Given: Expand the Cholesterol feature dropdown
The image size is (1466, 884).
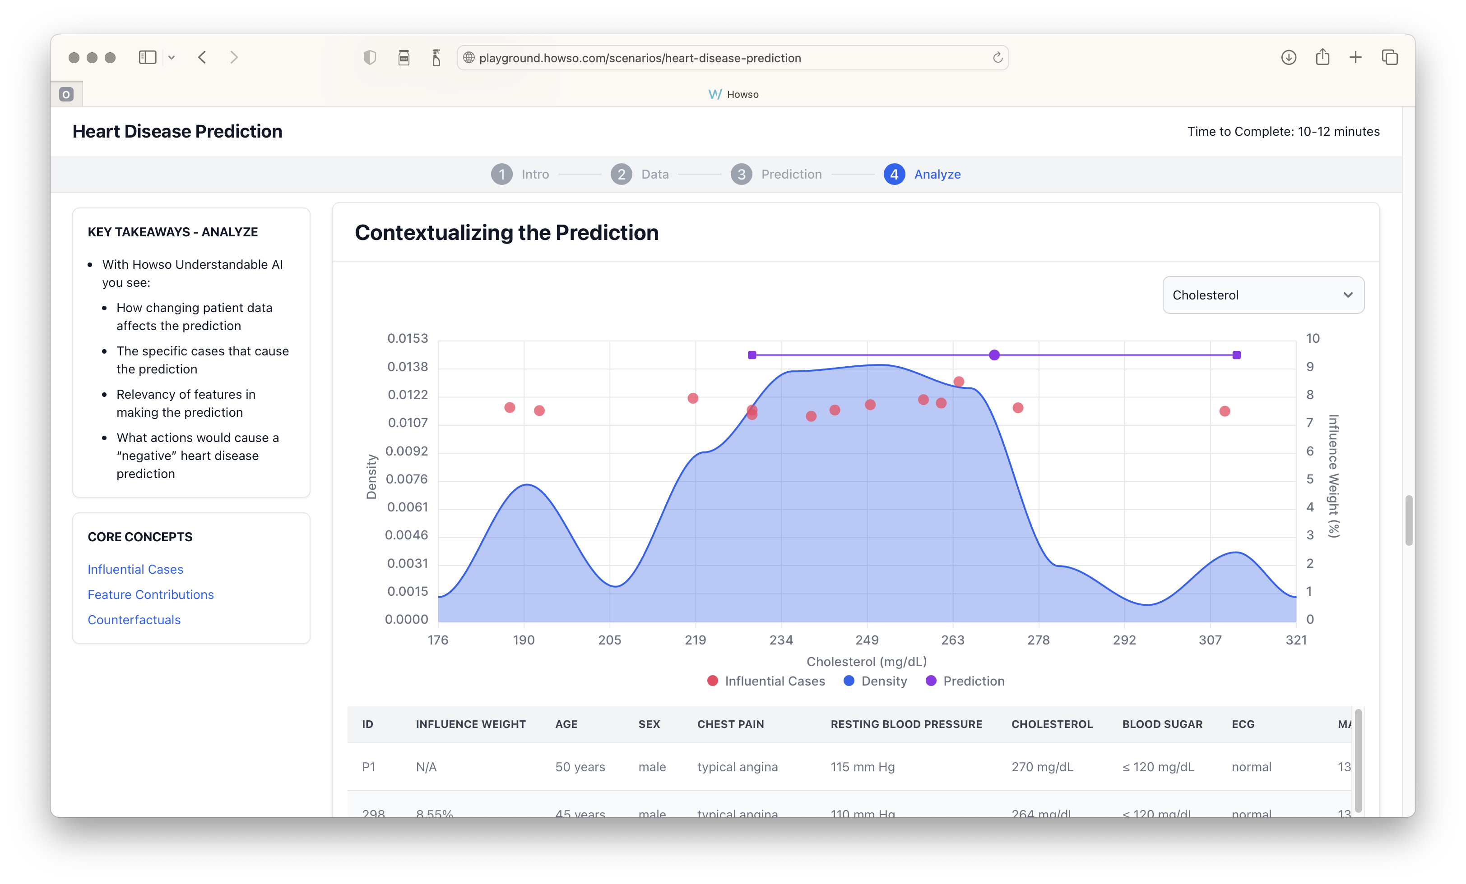Looking at the screenshot, I should (x=1263, y=295).
